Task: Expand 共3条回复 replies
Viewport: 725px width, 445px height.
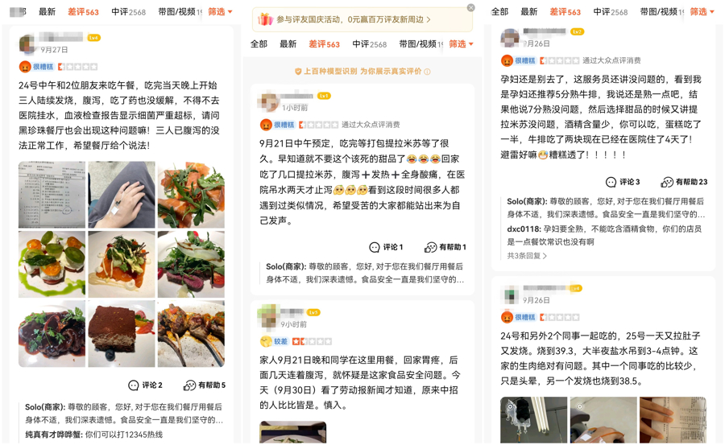Action: click(x=527, y=256)
